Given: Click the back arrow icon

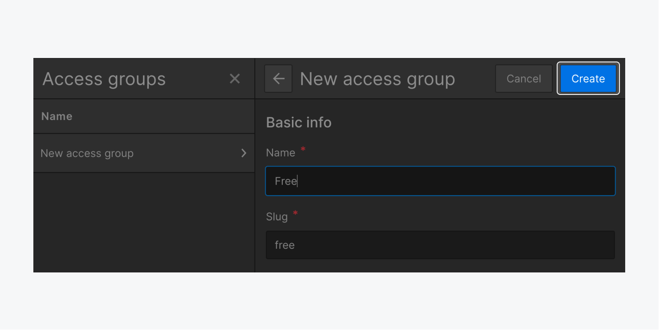Looking at the screenshot, I should pos(278,79).
